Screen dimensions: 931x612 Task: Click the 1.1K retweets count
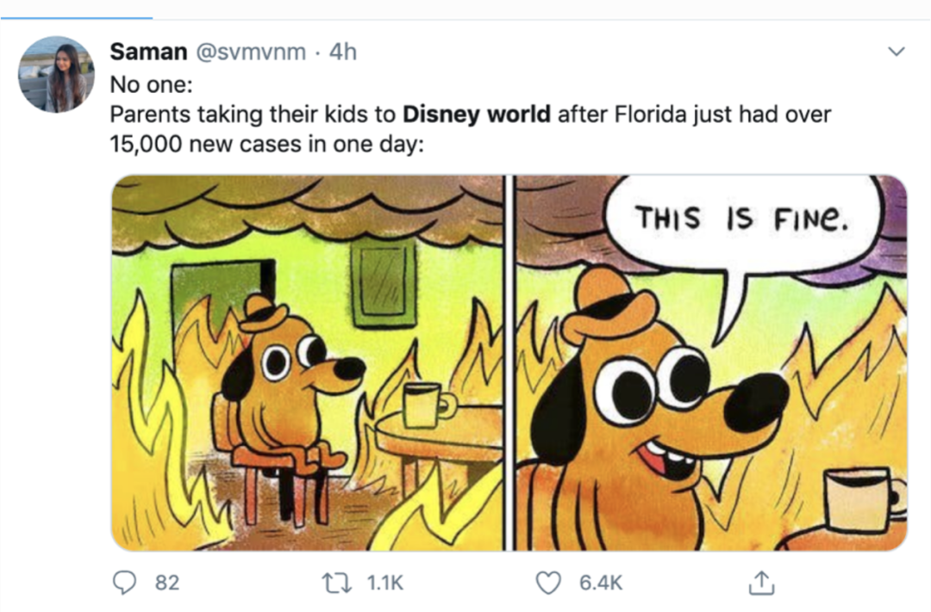384,583
